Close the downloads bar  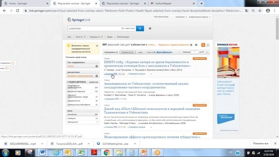point(275,143)
